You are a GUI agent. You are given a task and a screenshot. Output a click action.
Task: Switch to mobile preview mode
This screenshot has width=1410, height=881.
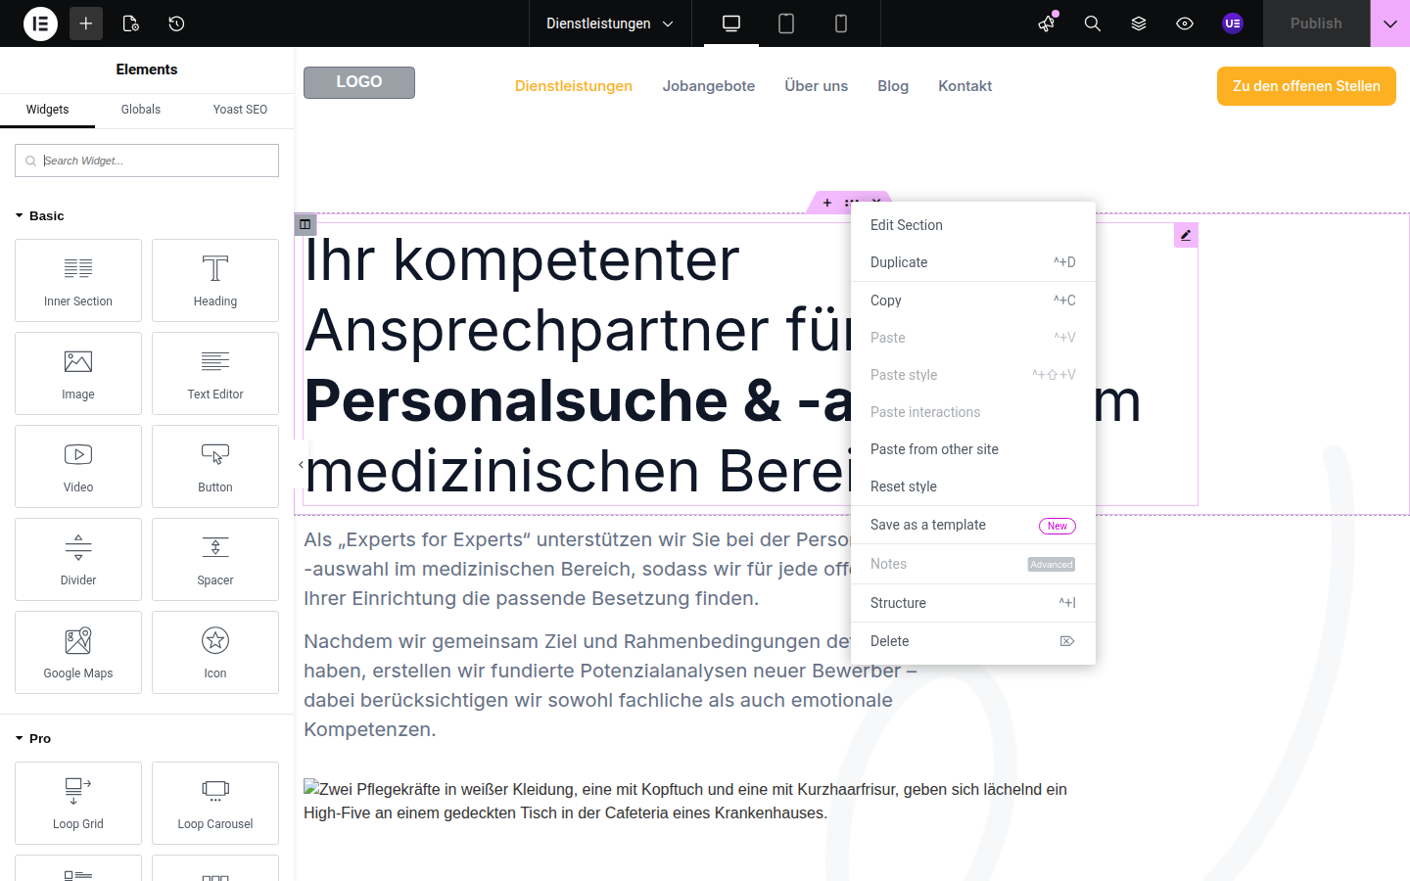pos(841,23)
